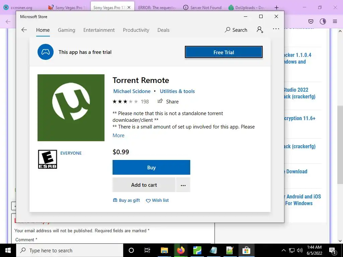
Task: Click the Android and iOS For Windows link
Action: pos(302,200)
